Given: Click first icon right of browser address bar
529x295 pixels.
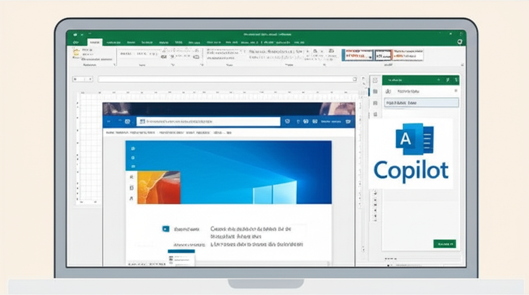Looking at the screenshot, I should (287, 121).
